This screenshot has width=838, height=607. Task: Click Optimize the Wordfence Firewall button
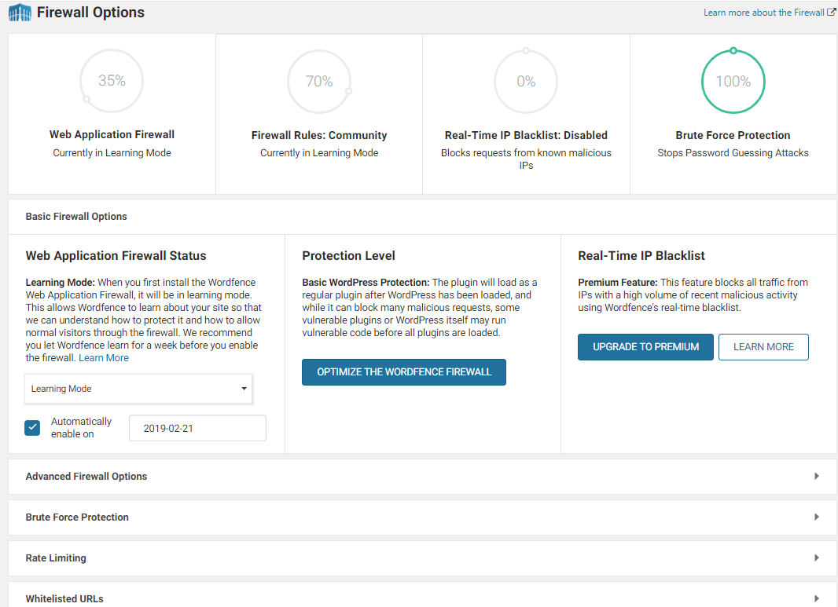pyautogui.click(x=403, y=372)
